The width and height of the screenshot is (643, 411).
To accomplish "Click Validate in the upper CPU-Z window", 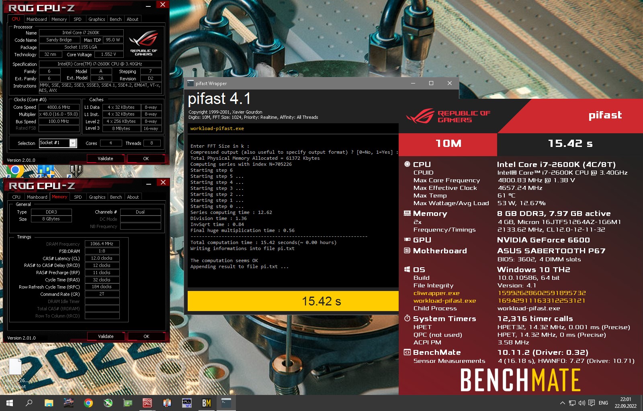I will [x=105, y=159].
